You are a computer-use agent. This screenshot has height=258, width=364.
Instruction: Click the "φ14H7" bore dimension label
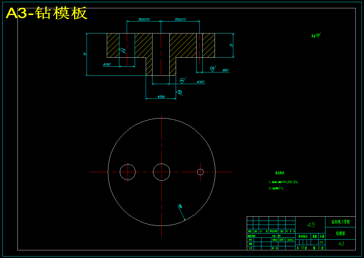201,82
